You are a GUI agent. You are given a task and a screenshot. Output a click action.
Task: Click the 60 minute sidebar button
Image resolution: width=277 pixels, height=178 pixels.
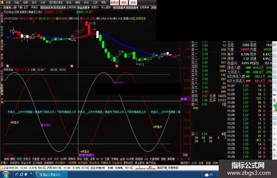click(274, 150)
